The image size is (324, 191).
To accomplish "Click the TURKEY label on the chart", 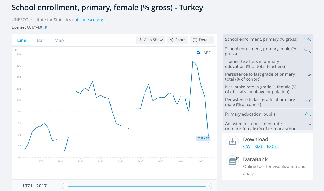I will [x=203, y=138].
